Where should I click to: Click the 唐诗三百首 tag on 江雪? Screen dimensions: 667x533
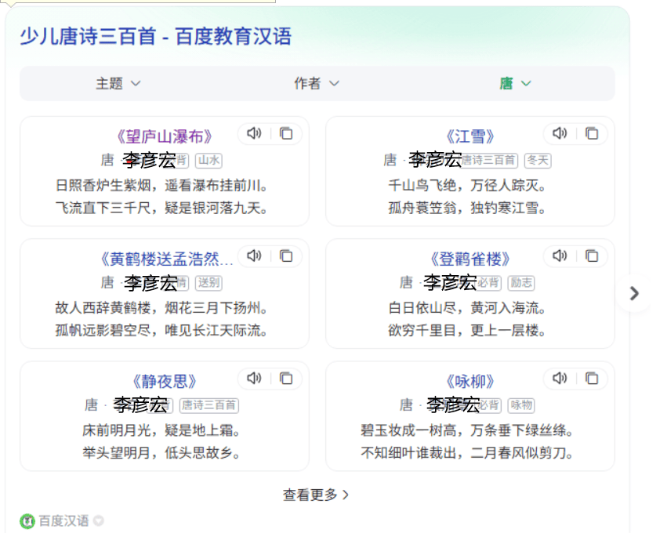[489, 161]
